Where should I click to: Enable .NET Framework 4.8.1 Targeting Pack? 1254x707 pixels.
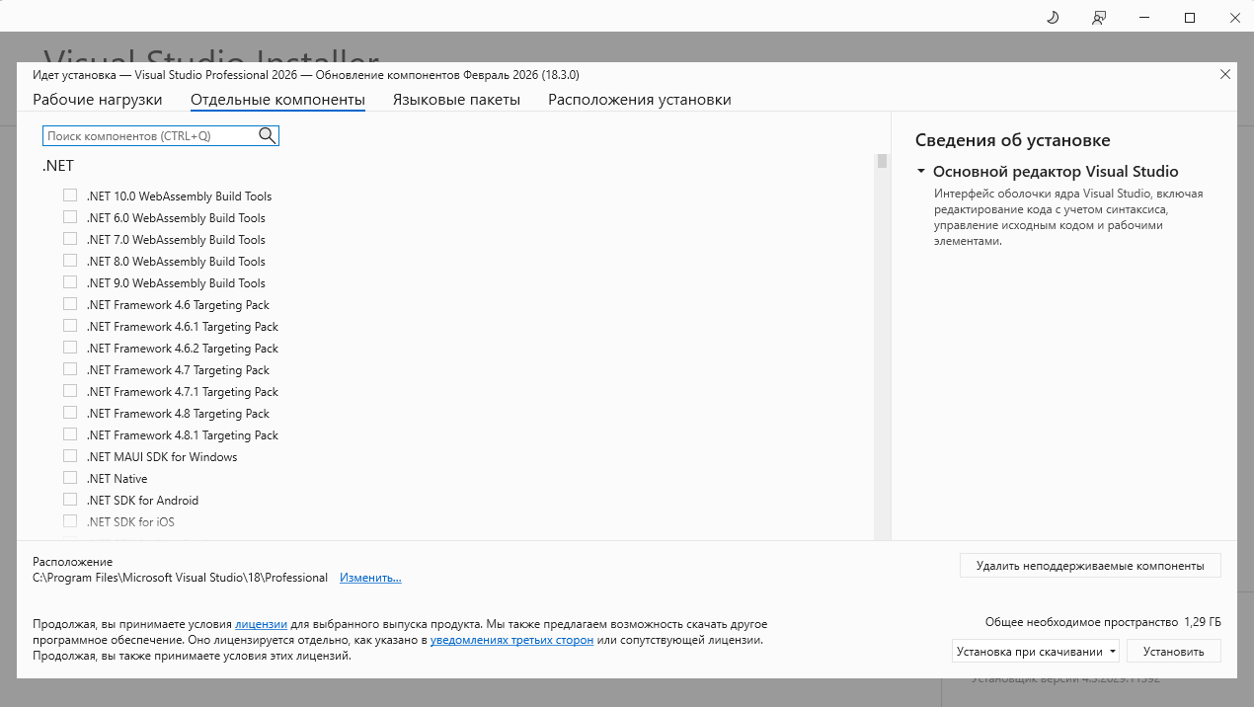70,434
